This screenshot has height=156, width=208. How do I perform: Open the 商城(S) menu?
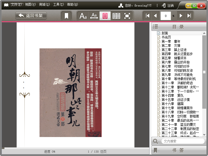coord(44,4)
